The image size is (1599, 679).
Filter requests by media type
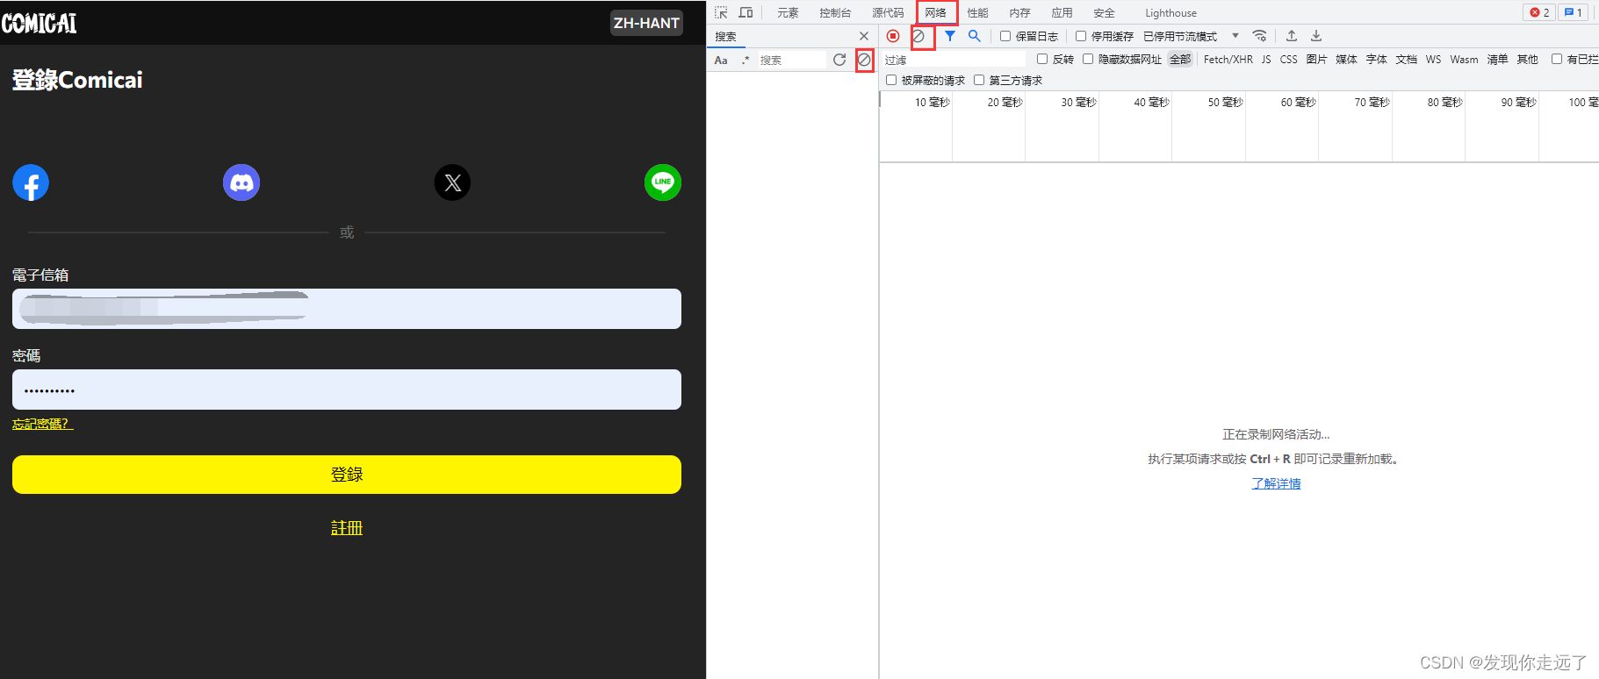pos(1346,60)
